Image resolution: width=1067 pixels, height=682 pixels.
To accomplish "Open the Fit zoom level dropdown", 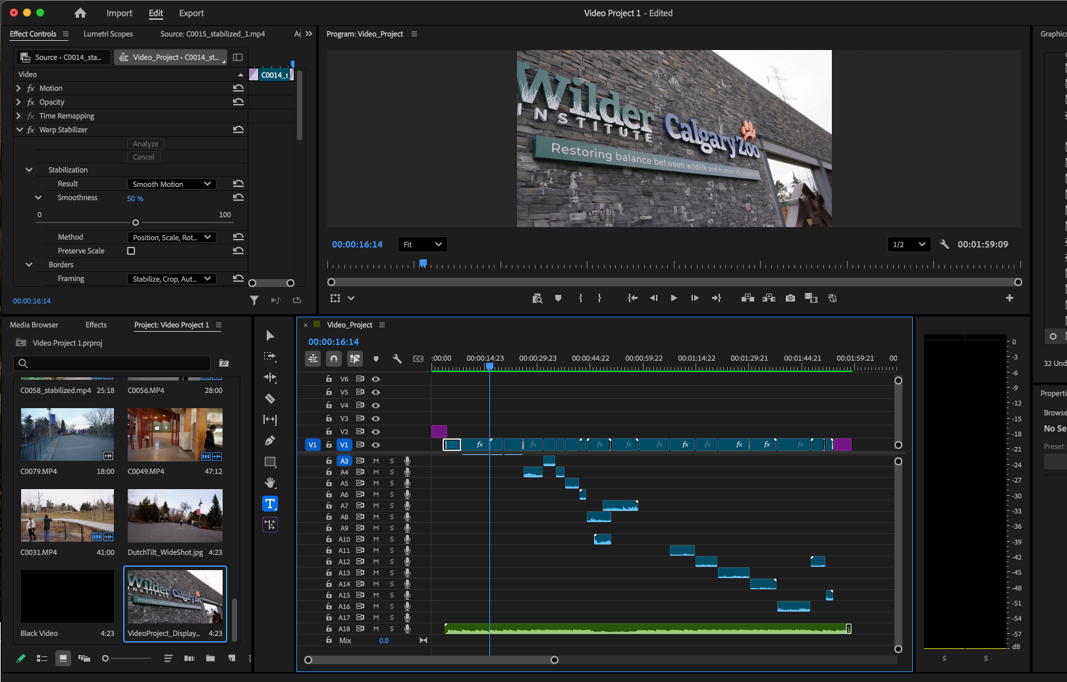I will (x=422, y=244).
